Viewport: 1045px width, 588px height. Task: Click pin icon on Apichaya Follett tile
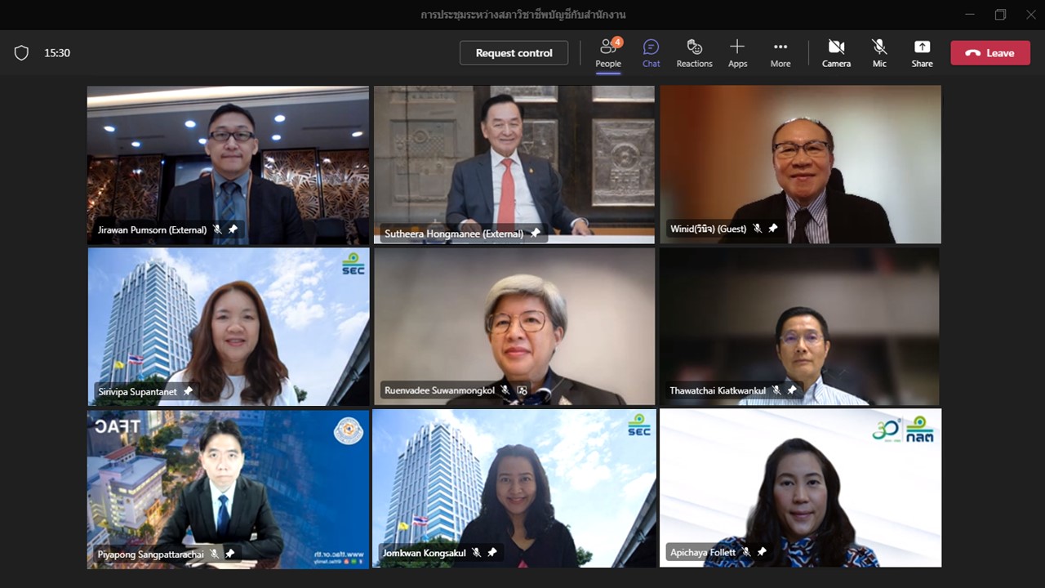(x=762, y=552)
